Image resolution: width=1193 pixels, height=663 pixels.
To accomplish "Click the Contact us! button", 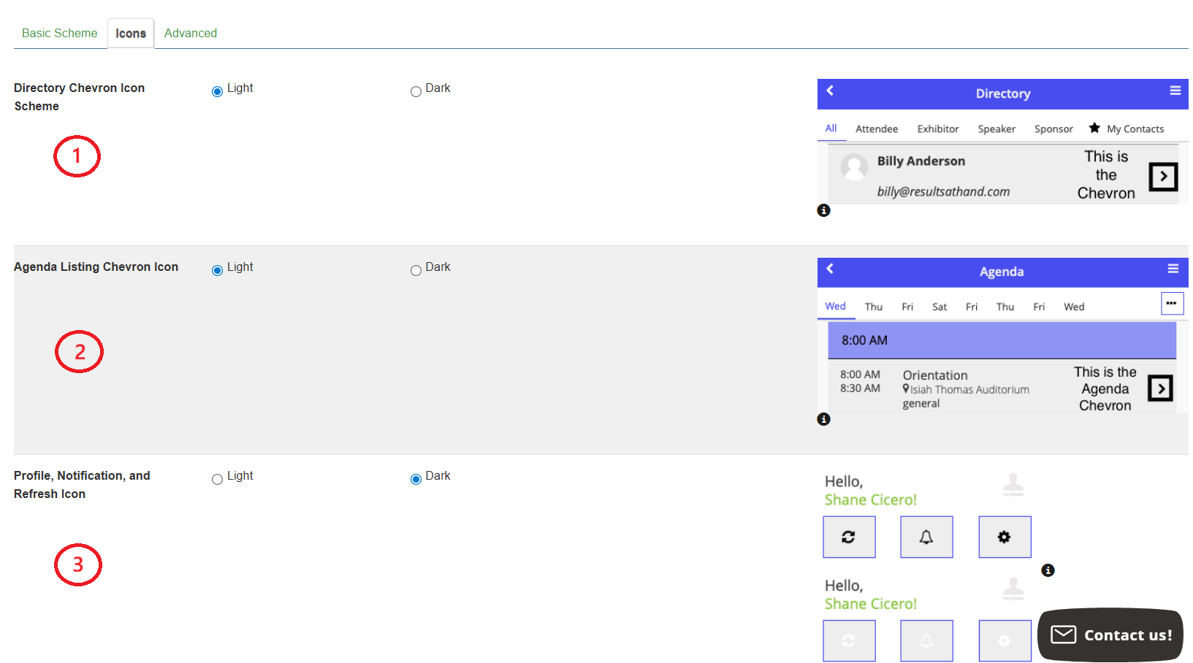I will click(x=1110, y=635).
